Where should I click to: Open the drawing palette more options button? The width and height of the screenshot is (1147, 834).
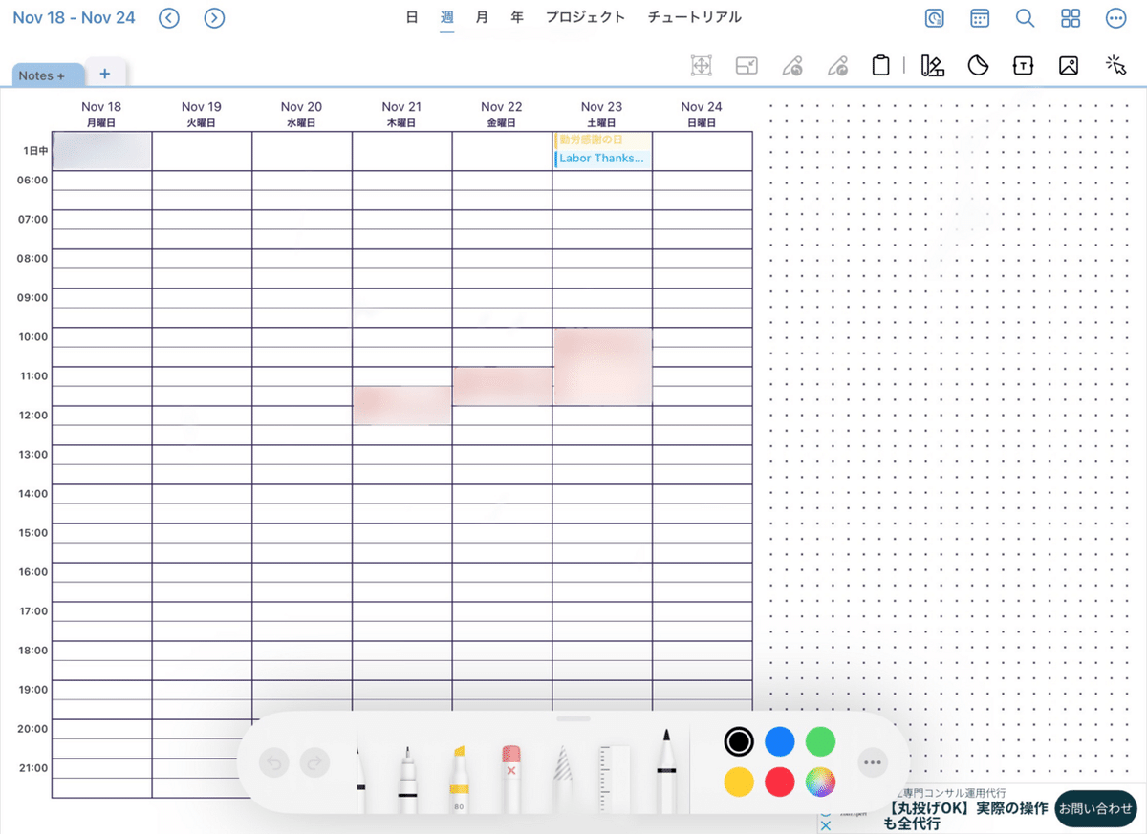tap(873, 762)
